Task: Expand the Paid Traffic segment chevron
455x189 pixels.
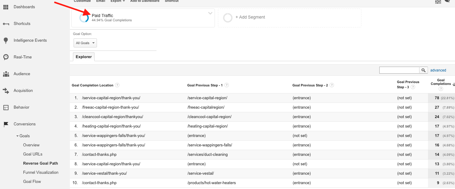Action: [x=210, y=13]
